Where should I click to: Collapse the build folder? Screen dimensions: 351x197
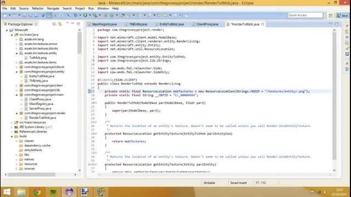pyautogui.click(x=12, y=136)
